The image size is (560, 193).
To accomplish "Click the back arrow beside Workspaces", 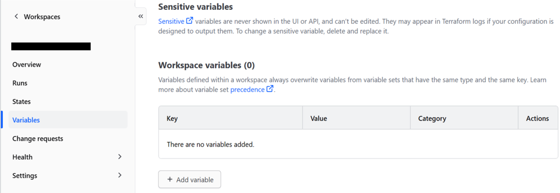I will [x=17, y=16].
